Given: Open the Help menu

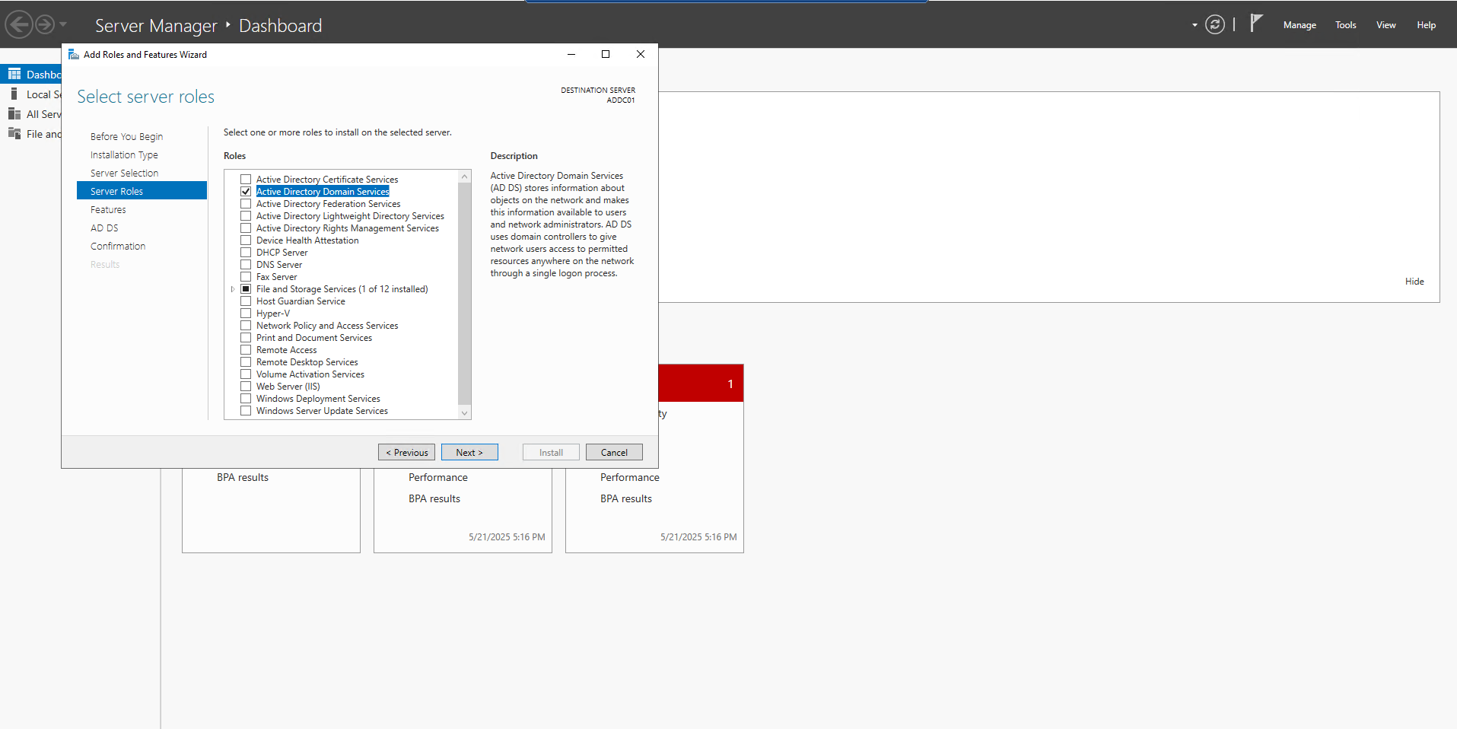Looking at the screenshot, I should click(1426, 25).
